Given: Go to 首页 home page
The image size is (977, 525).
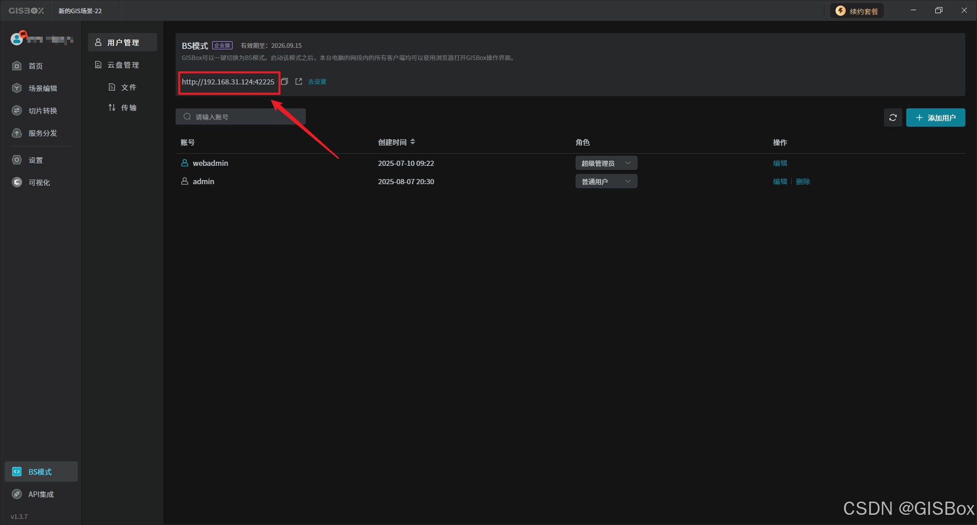Looking at the screenshot, I should tap(41, 66).
